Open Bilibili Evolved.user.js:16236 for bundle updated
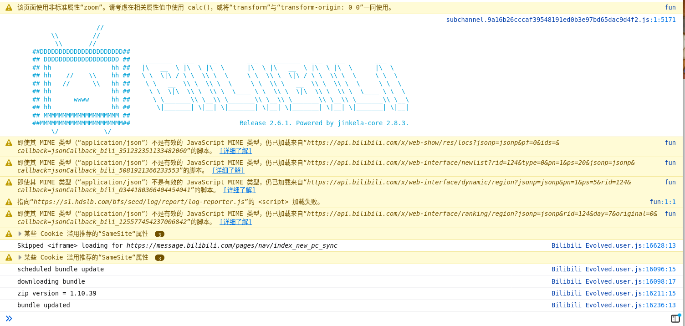Viewport: 685px width, 326px height. 613,305
